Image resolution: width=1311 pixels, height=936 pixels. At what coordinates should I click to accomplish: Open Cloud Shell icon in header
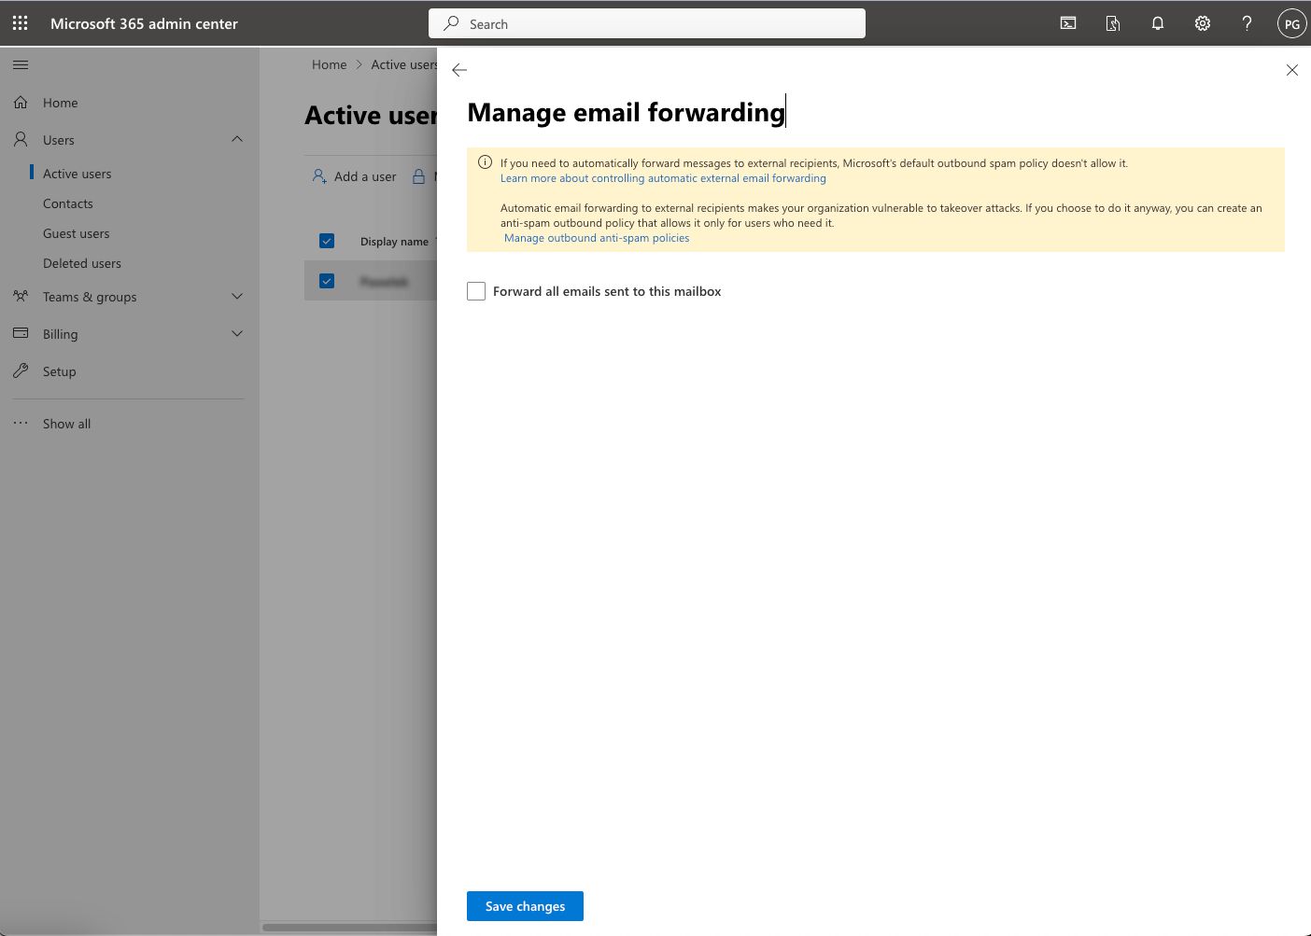tap(1068, 23)
